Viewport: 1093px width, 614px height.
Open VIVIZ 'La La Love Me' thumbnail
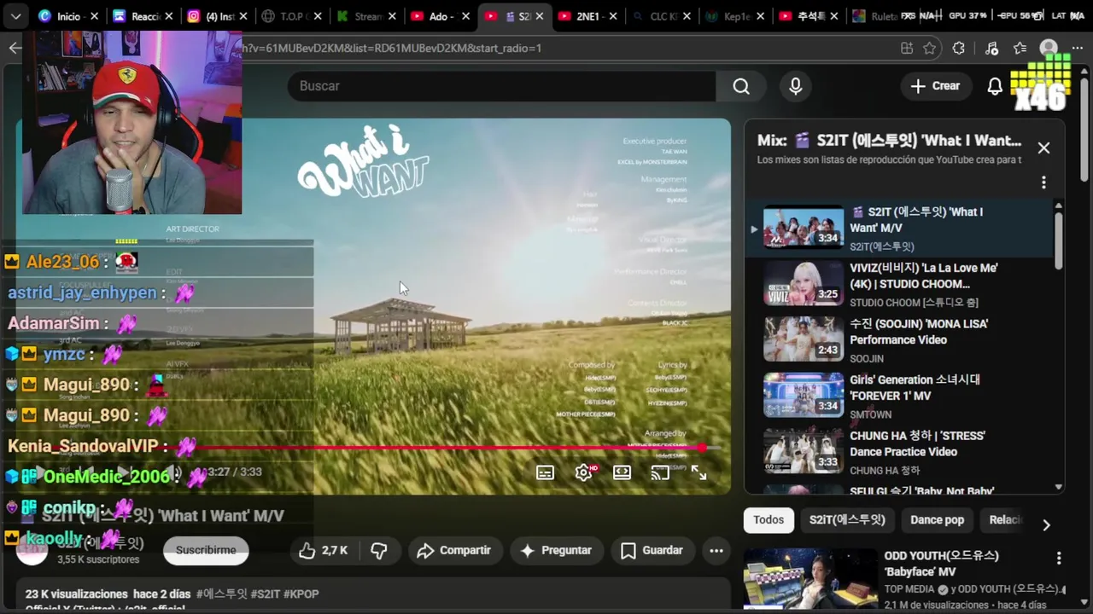click(x=804, y=283)
